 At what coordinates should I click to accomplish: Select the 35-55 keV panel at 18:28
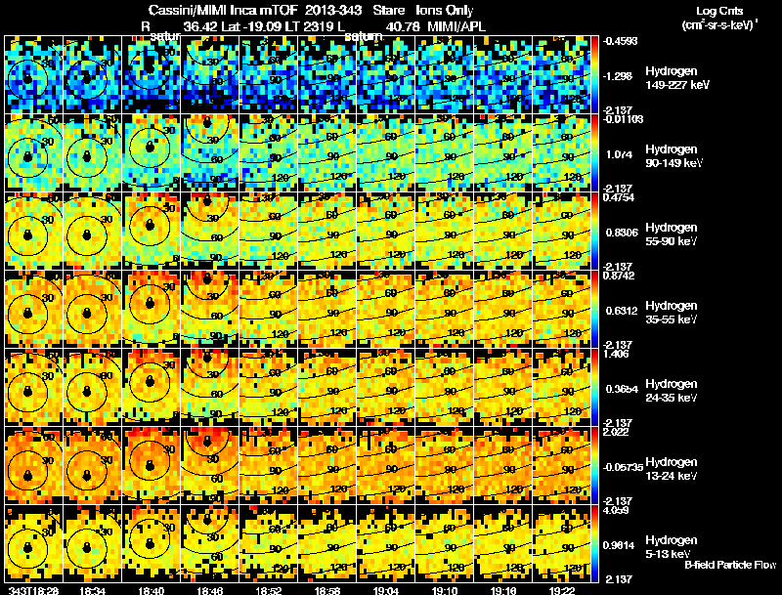pos(33,309)
